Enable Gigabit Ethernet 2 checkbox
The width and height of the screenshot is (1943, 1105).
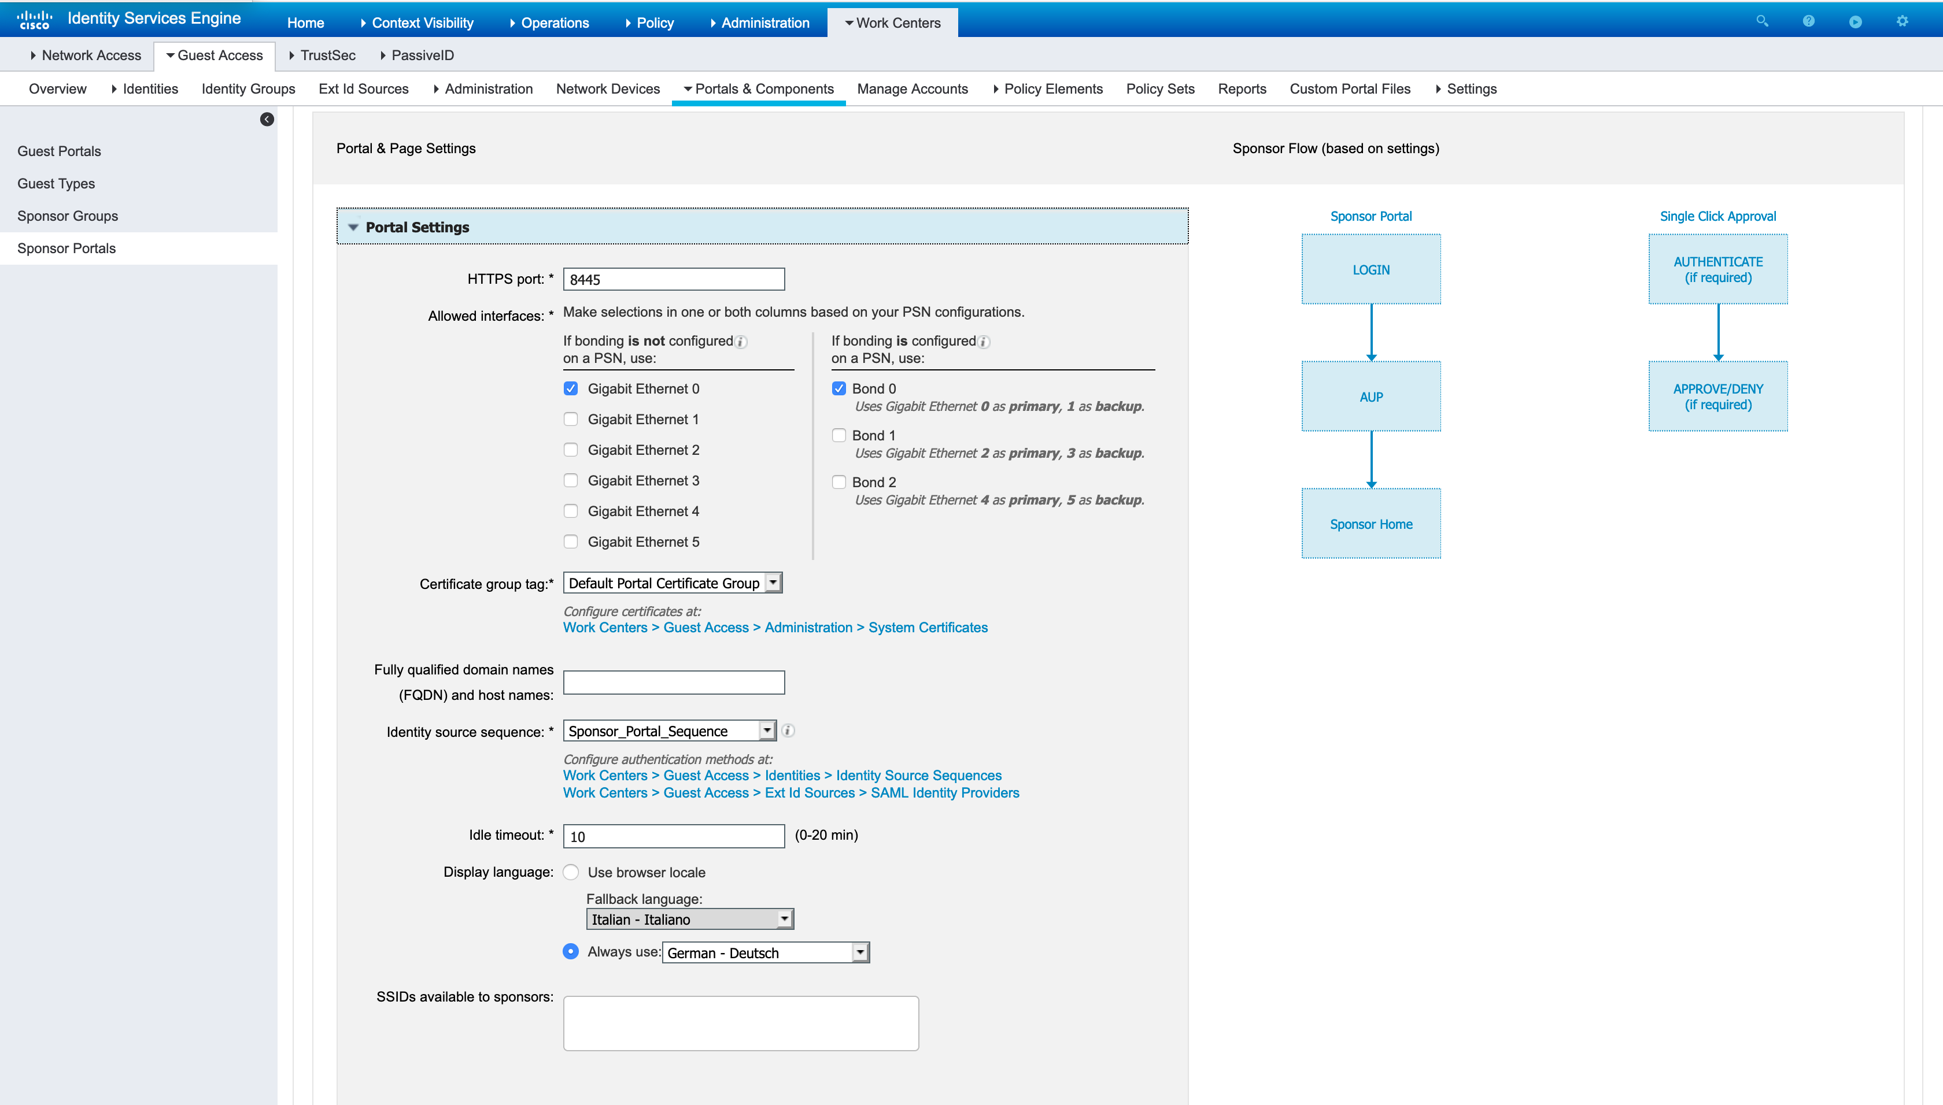(x=571, y=450)
